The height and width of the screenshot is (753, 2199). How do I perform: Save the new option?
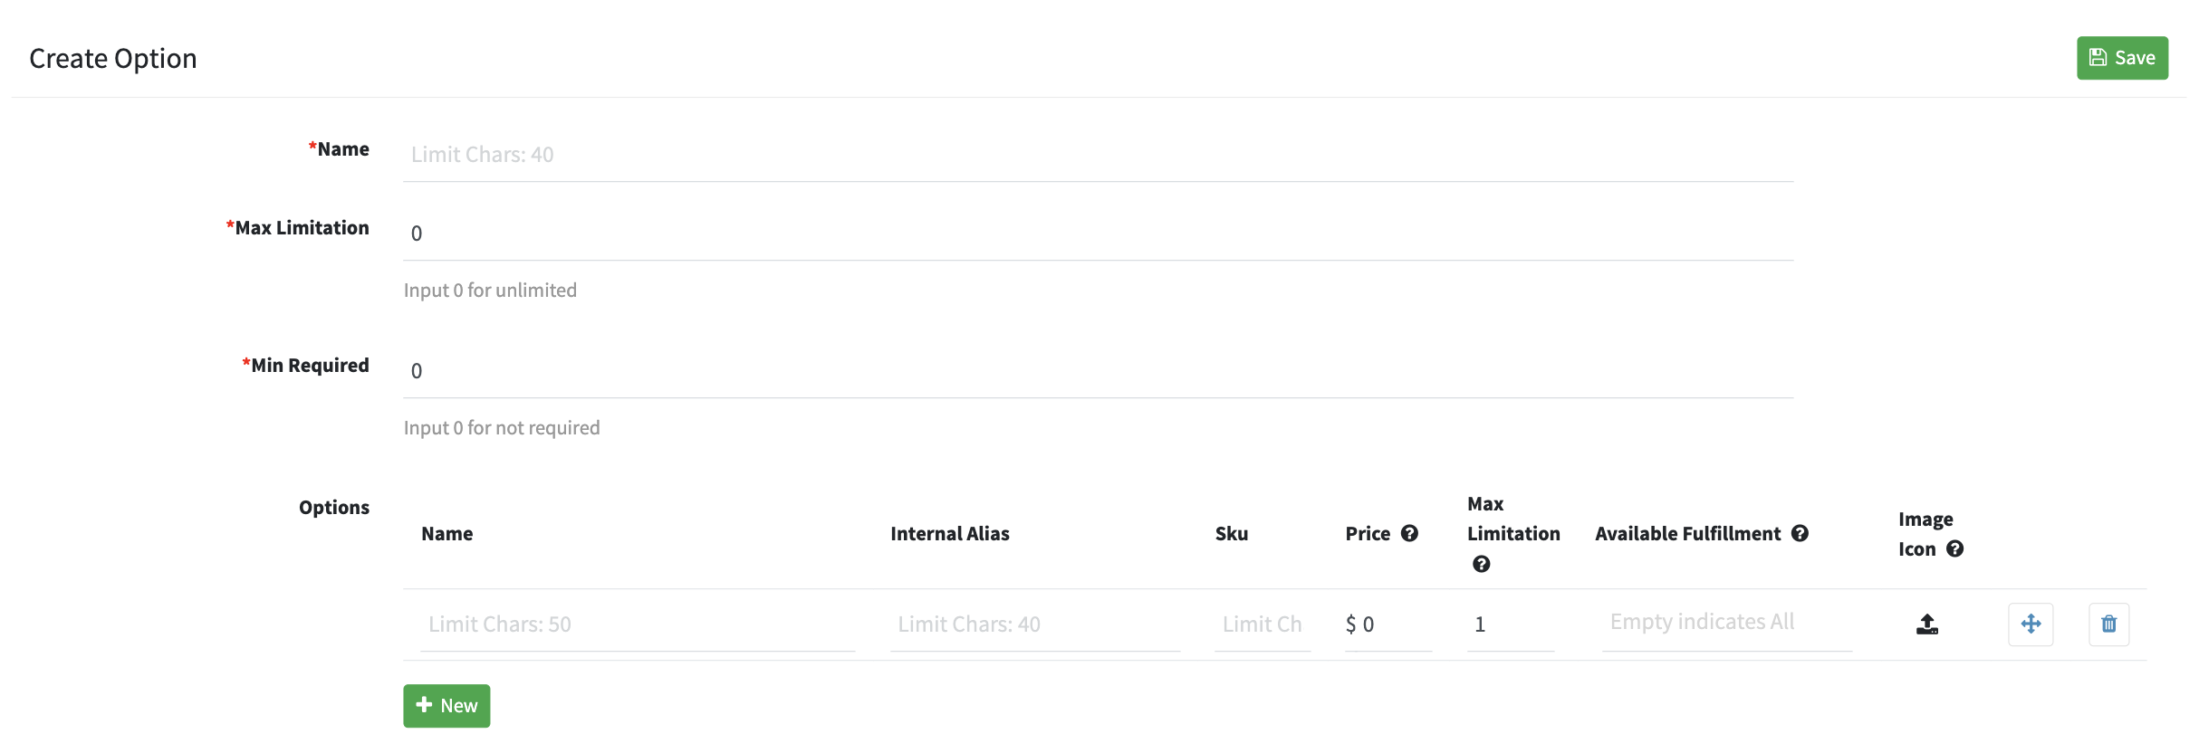click(x=2122, y=58)
